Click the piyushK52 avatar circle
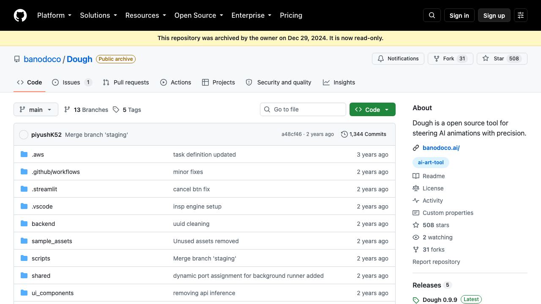The image size is (541, 304). coord(24,135)
